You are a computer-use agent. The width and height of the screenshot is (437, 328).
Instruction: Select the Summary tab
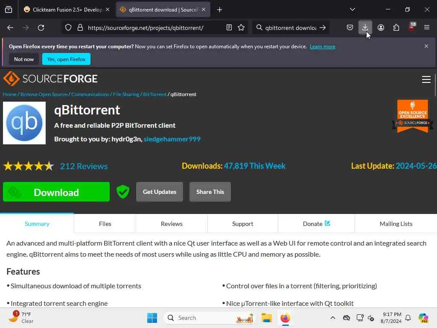click(37, 224)
